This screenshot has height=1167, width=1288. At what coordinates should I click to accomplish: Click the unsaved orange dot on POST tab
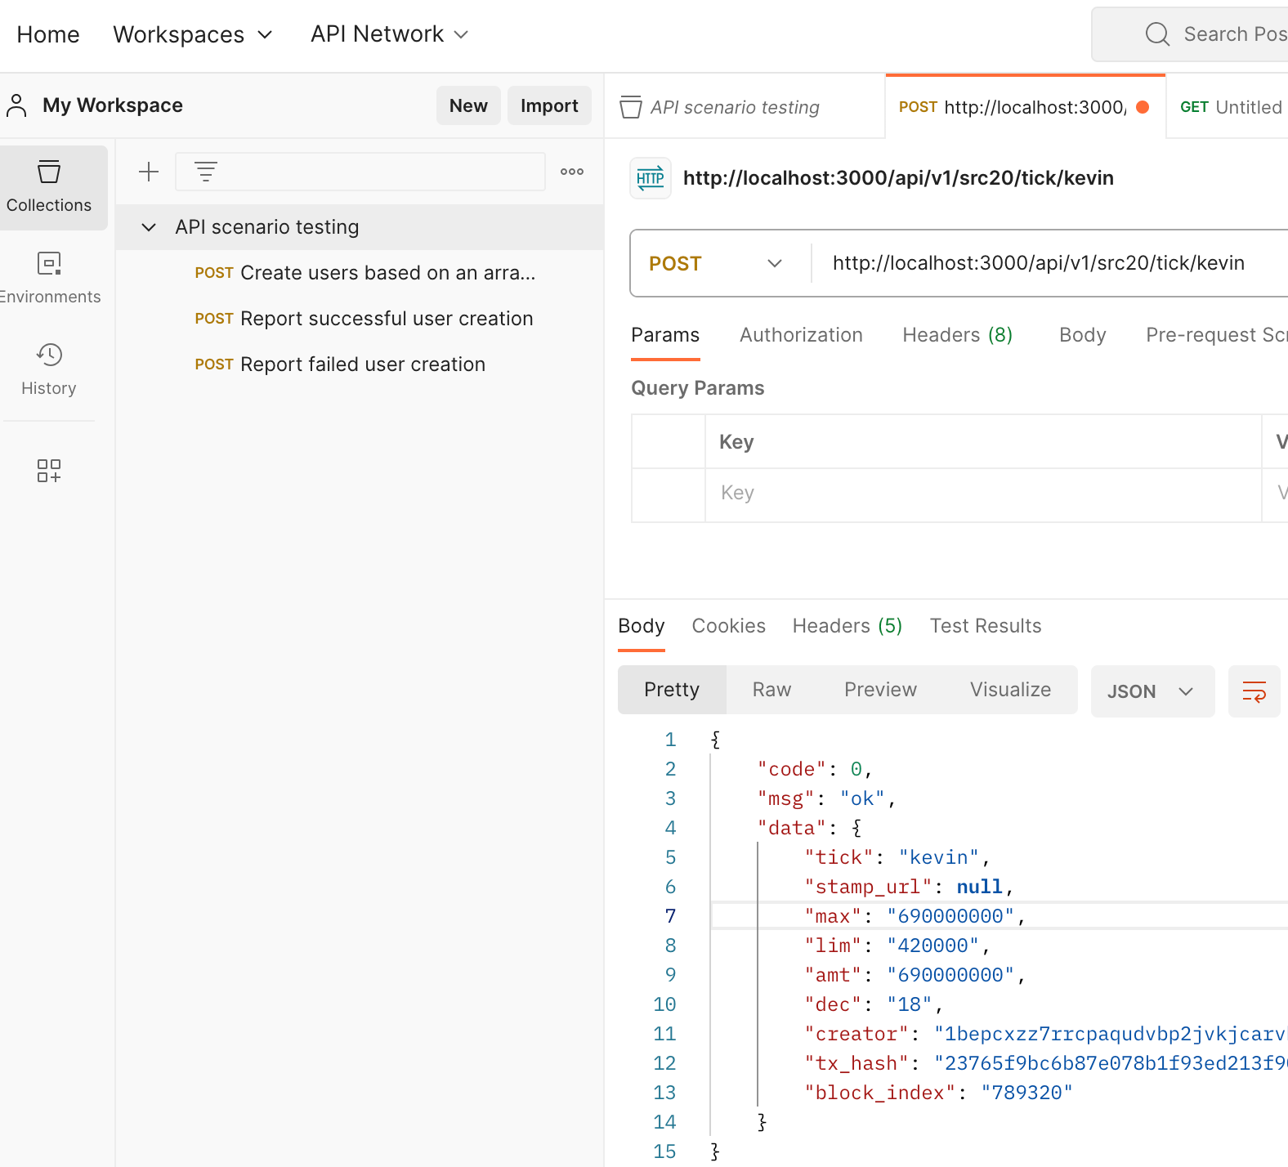pyautogui.click(x=1143, y=107)
